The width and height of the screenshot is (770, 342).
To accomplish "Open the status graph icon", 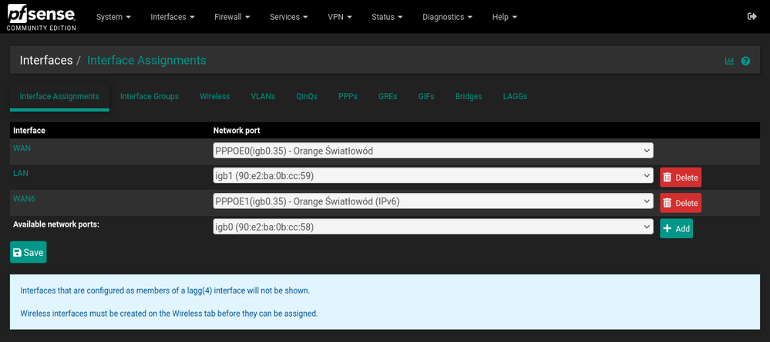I will point(729,61).
